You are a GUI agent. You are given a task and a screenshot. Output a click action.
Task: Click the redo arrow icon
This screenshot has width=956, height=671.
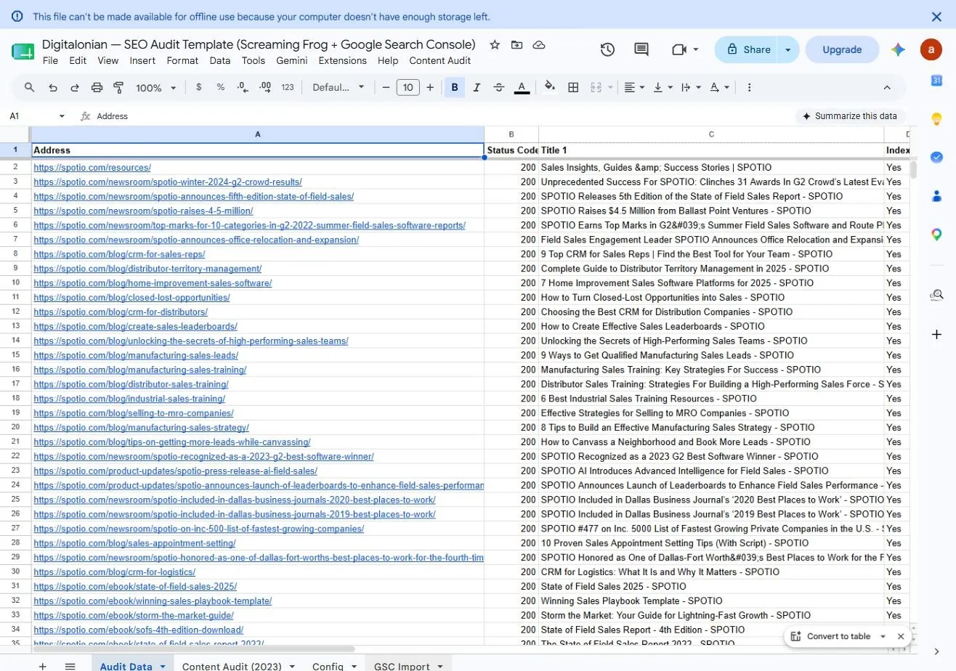[x=74, y=87]
